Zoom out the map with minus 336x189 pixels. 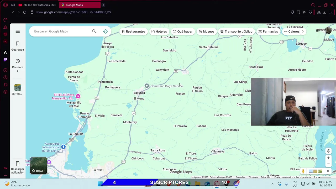click(328, 164)
